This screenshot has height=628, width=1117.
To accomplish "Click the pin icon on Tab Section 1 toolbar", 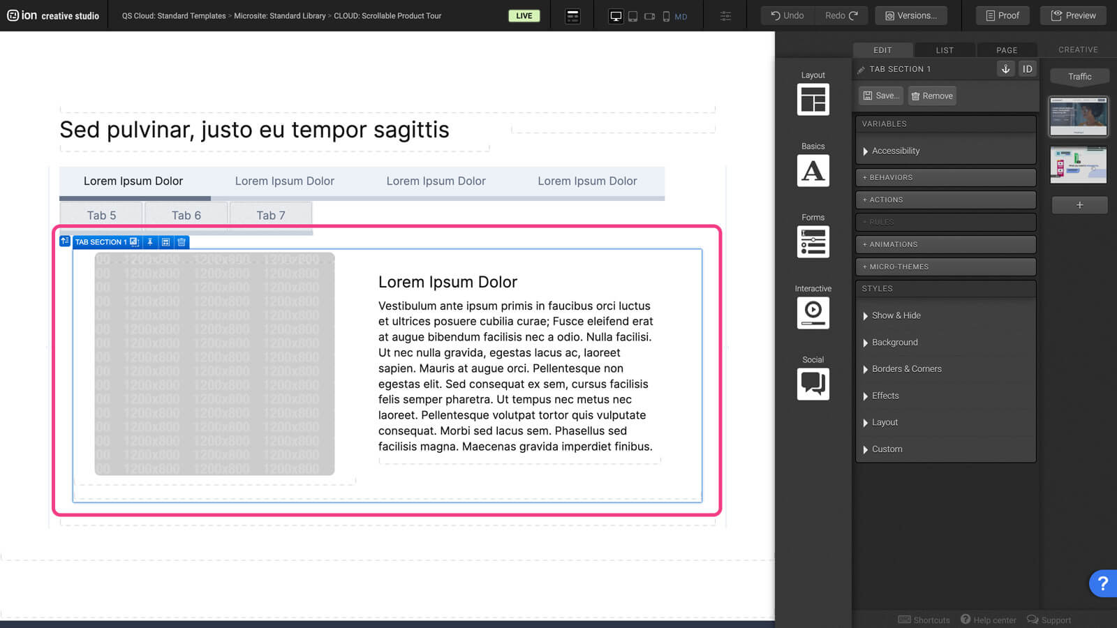I will pyautogui.click(x=150, y=242).
